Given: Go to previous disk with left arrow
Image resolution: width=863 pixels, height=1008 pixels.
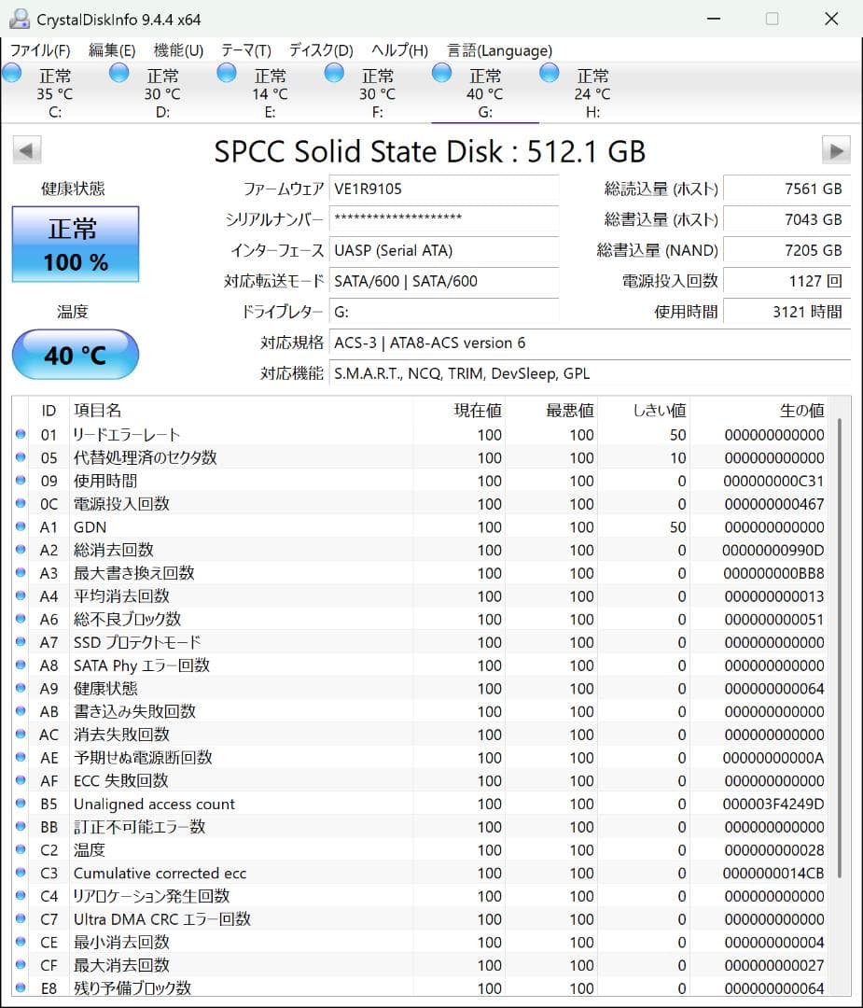Looking at the screenshot, I should point(26,151).
